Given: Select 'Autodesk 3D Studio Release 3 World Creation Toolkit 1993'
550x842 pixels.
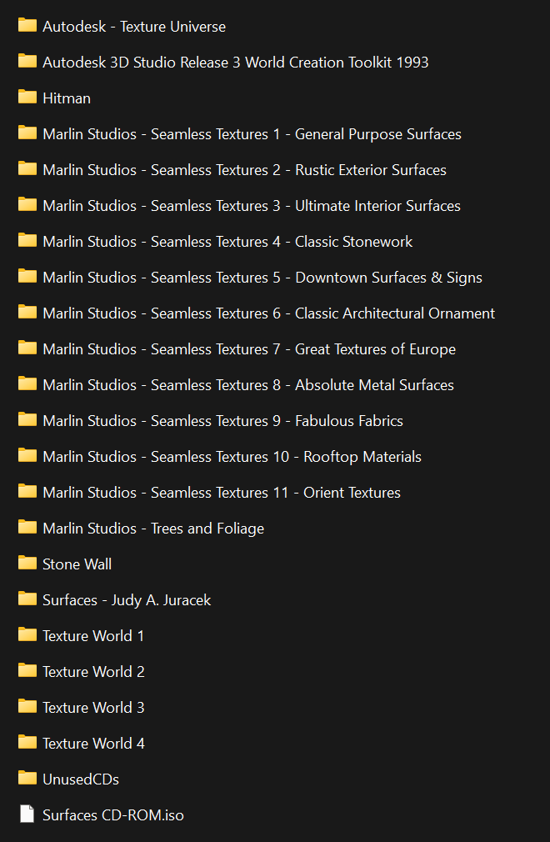Looking at the screenshot, I should [236, 63].
